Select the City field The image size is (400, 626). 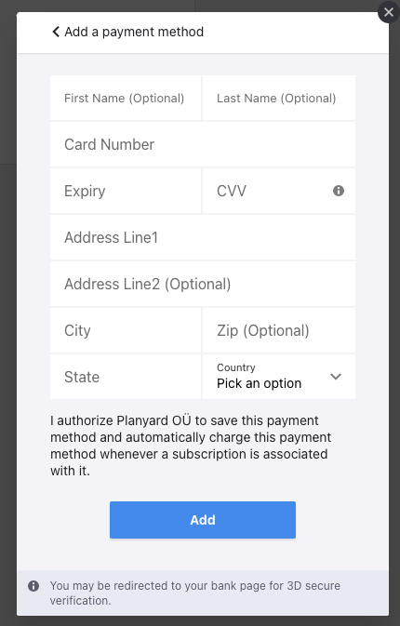click(126, 330)
